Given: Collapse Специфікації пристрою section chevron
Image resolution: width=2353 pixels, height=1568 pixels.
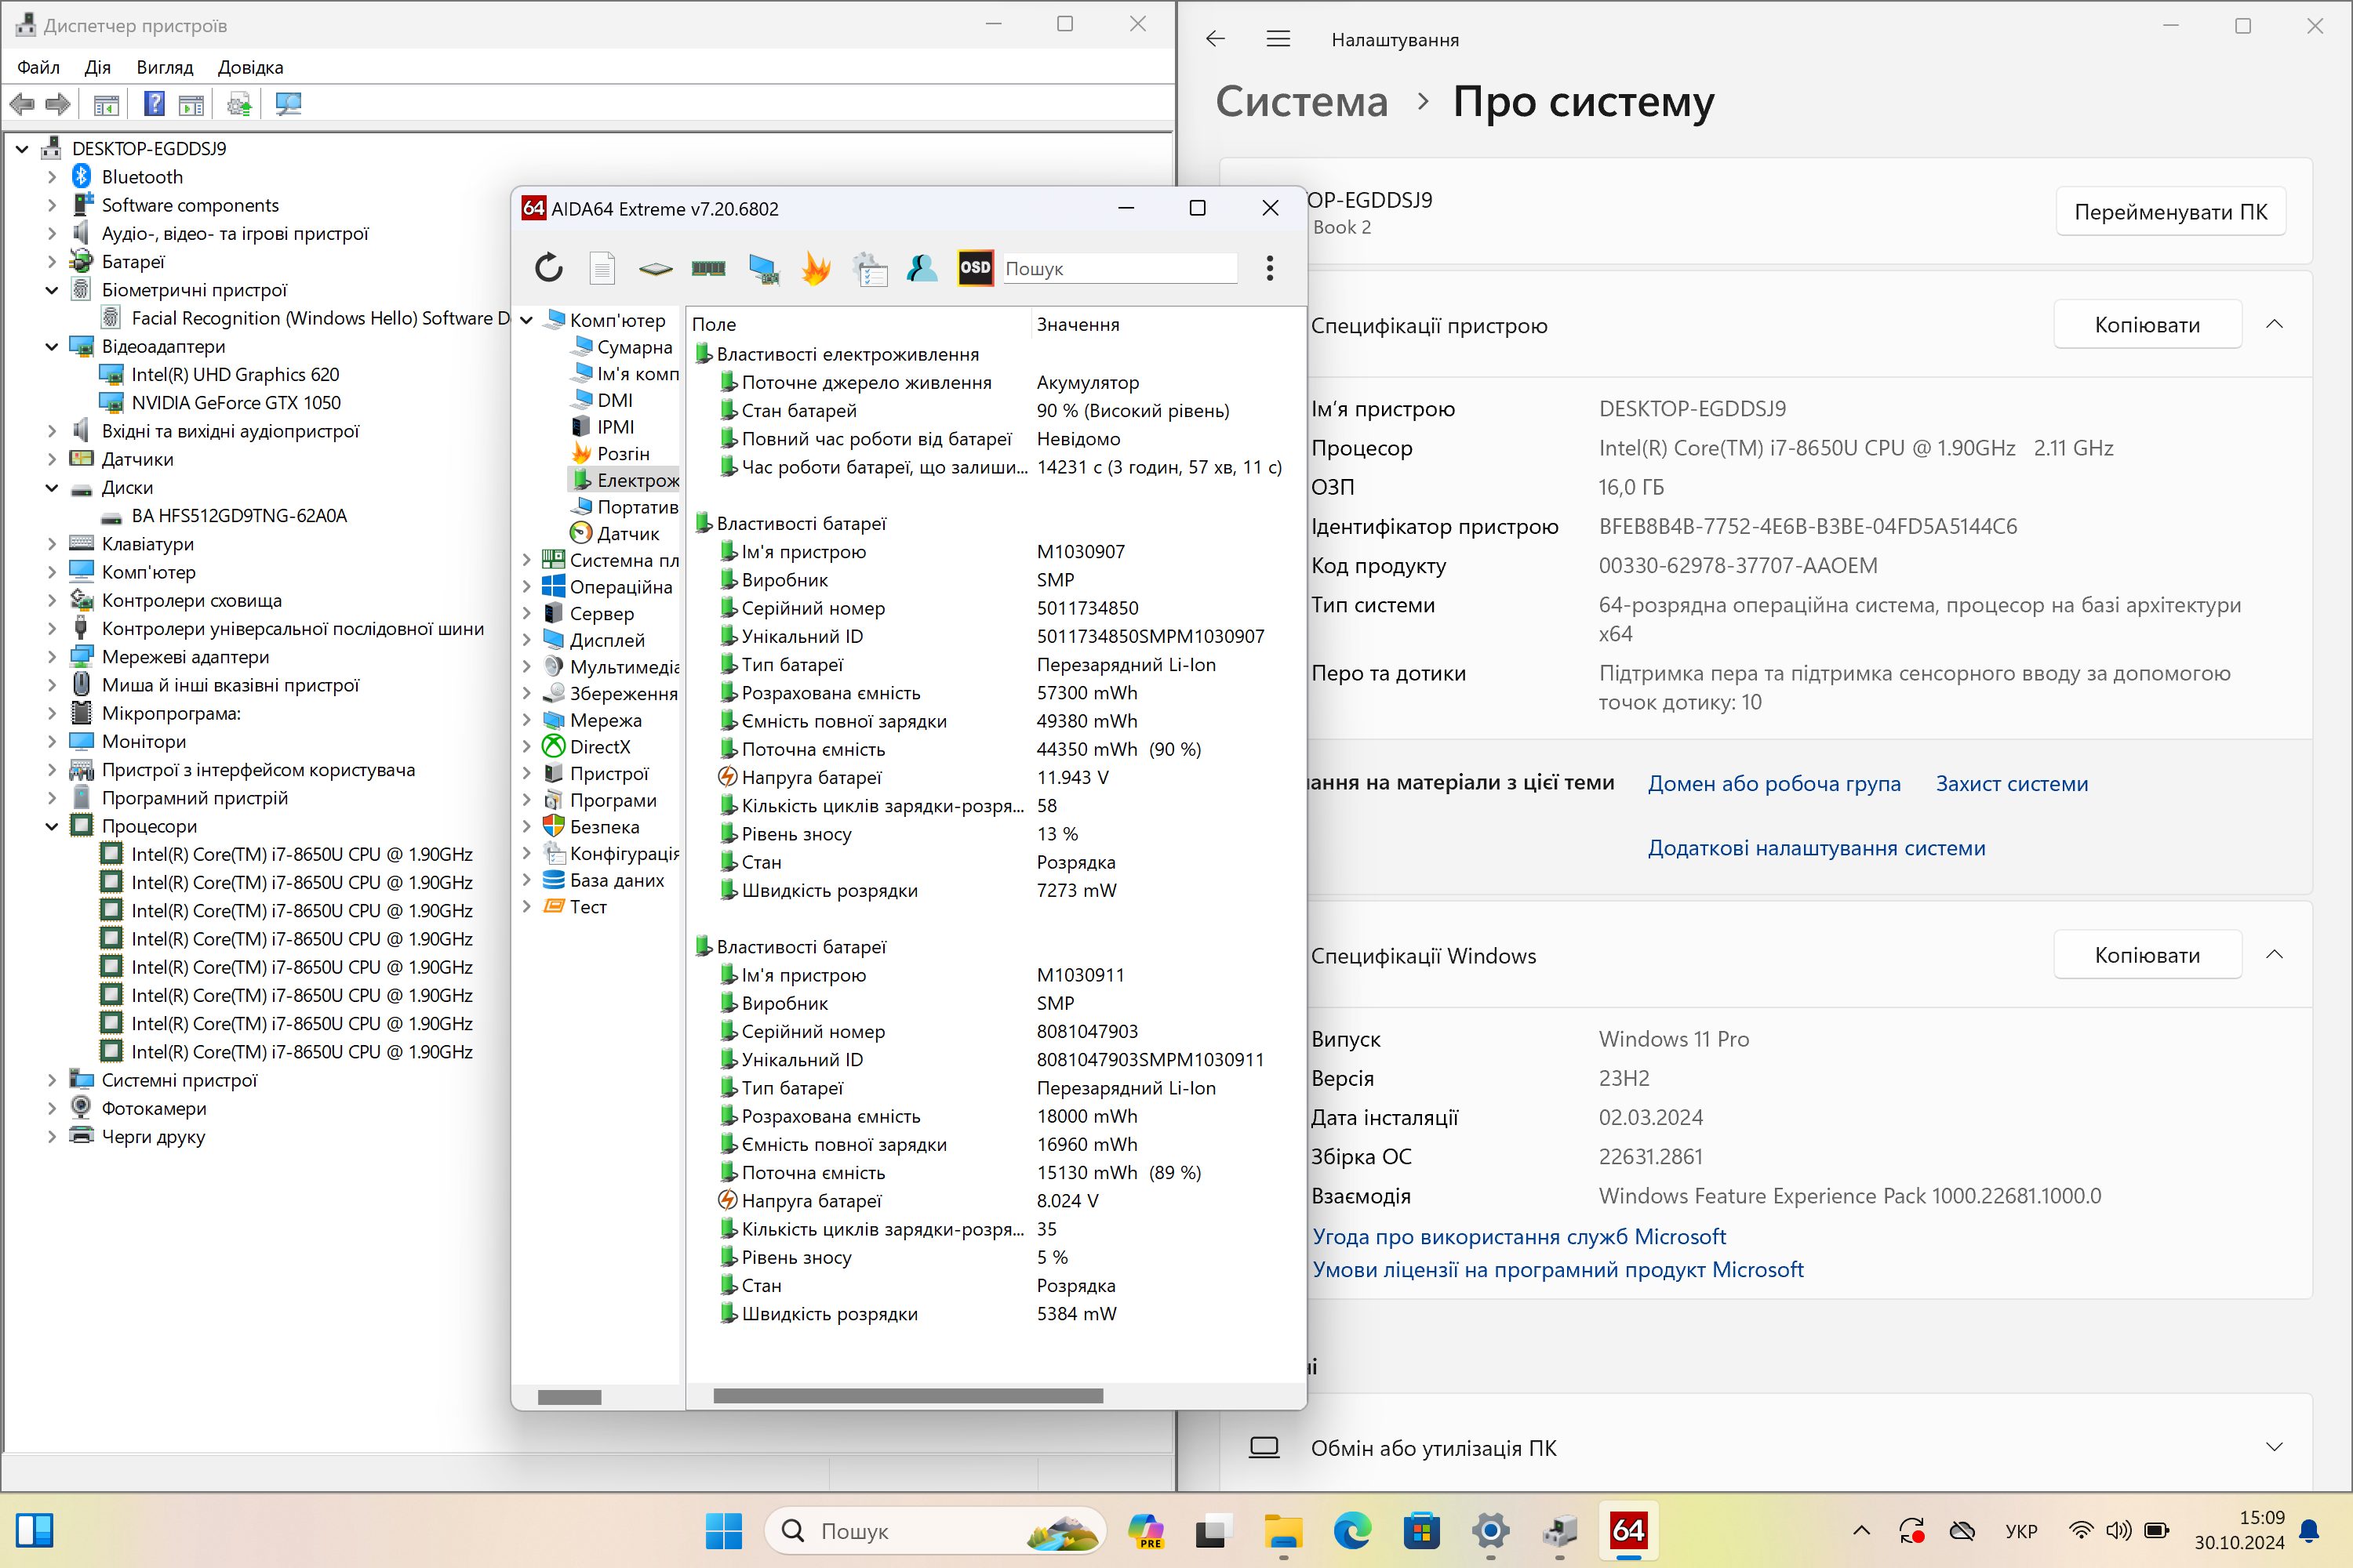Looking at the screenshot, I should pyautogui.click(x=2274, y=324).
